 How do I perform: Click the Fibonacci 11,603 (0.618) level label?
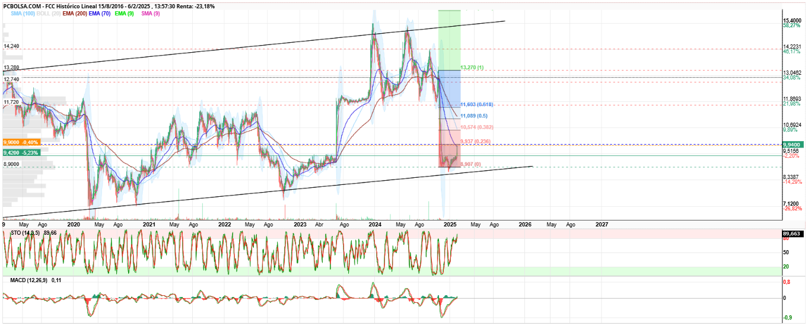click(477, 104)
